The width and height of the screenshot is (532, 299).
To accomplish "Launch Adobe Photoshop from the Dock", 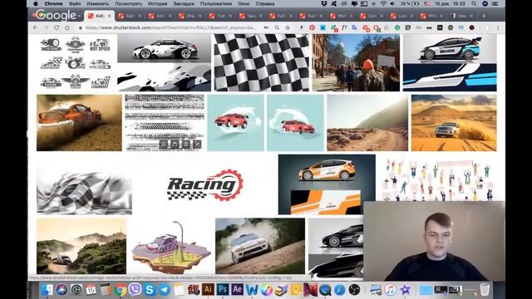I will (223, 290).
